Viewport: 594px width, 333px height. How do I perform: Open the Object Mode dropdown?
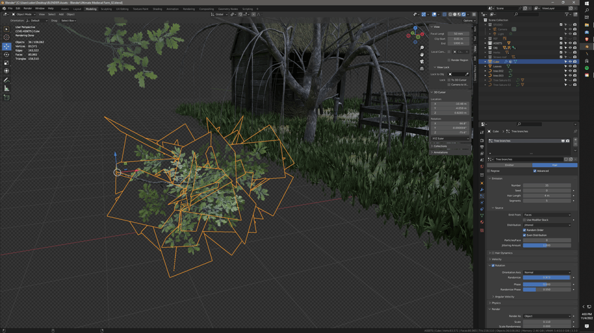pos(24,14)
